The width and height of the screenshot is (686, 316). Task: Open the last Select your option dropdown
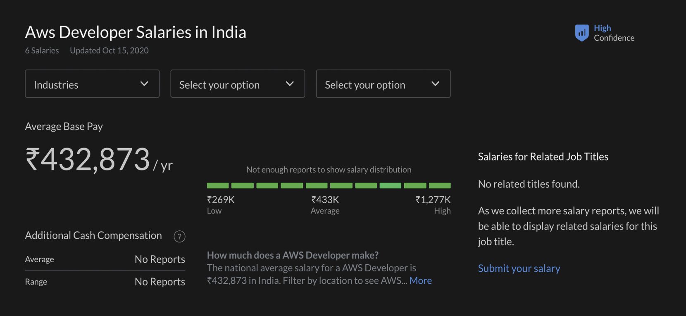(383, 84)
